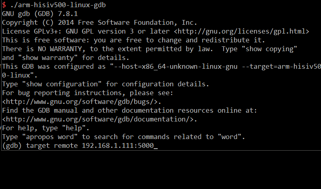Click the ./arm-hisiv500-linux-gdb command text

coord(57,5)
